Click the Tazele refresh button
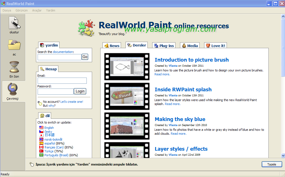285x177 pixels. (272, 164)
